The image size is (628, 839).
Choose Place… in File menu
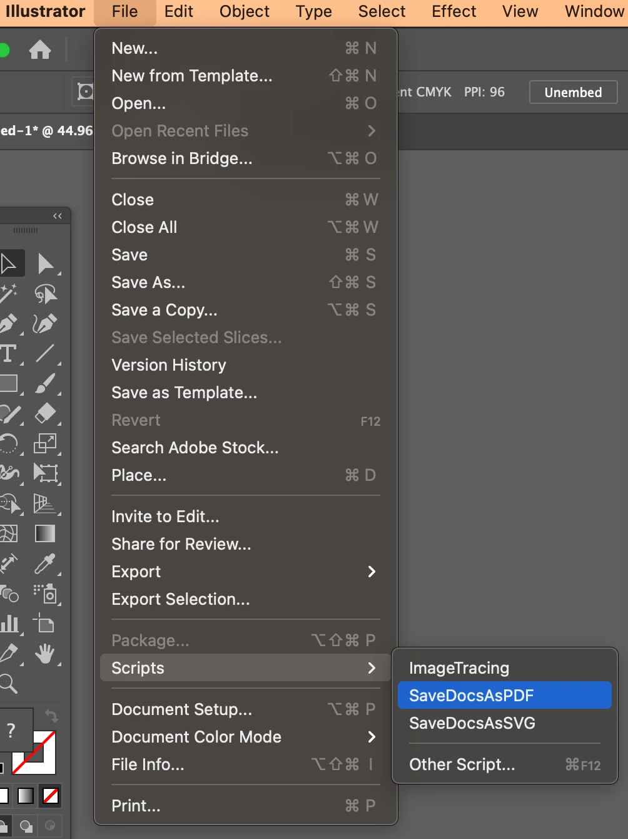click(x=246, y=475)
